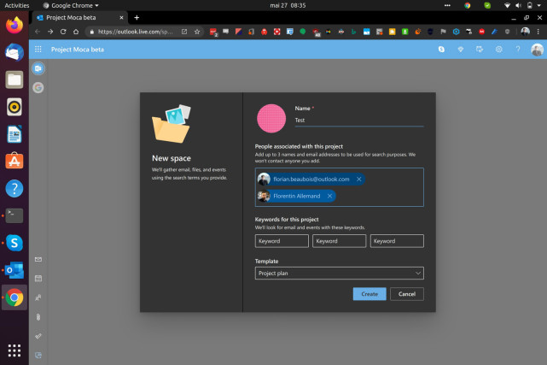Click the Name field containing Test
The width and height of the screenshot is (547, 365).
(359, 121)
